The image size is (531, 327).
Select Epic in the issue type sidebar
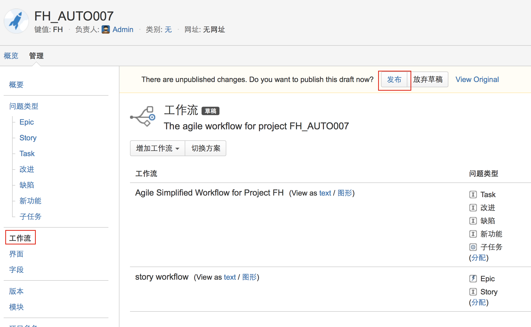pyautogui.click(x=27, y=122)
